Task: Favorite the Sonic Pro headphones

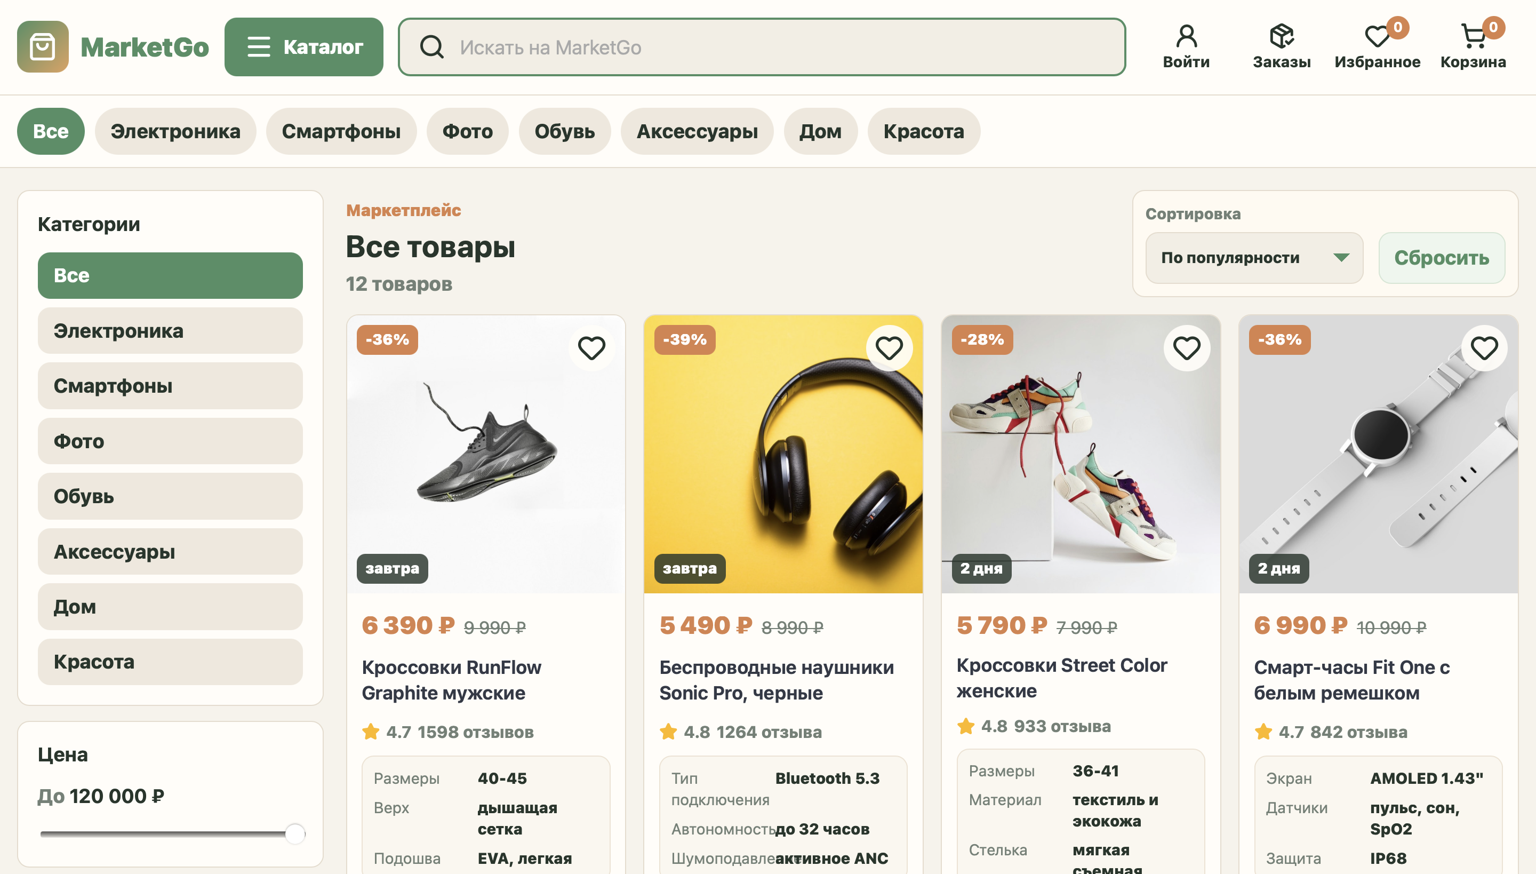Action: [889, 348]
